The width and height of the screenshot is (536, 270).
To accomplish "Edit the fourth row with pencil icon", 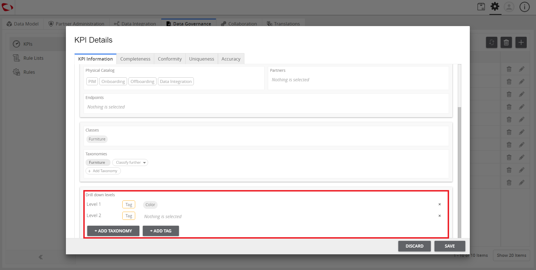I will [522, 107].
